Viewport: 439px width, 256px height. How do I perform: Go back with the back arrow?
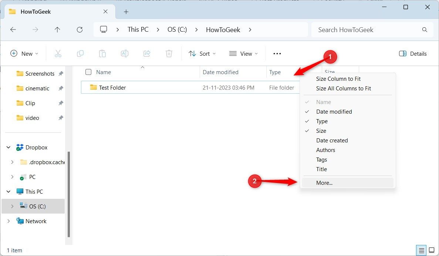point(13,30)
